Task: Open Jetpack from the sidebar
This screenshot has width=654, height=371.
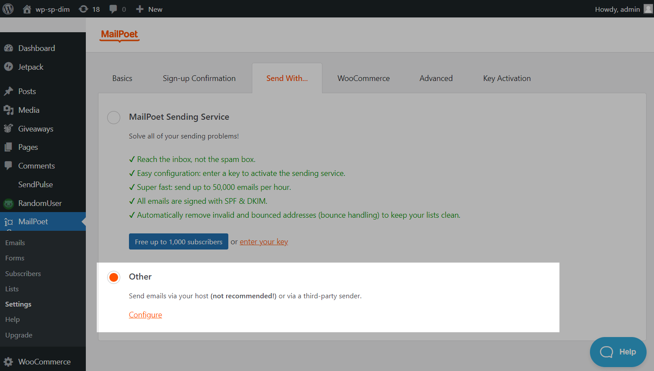Action: coord(30,67)
